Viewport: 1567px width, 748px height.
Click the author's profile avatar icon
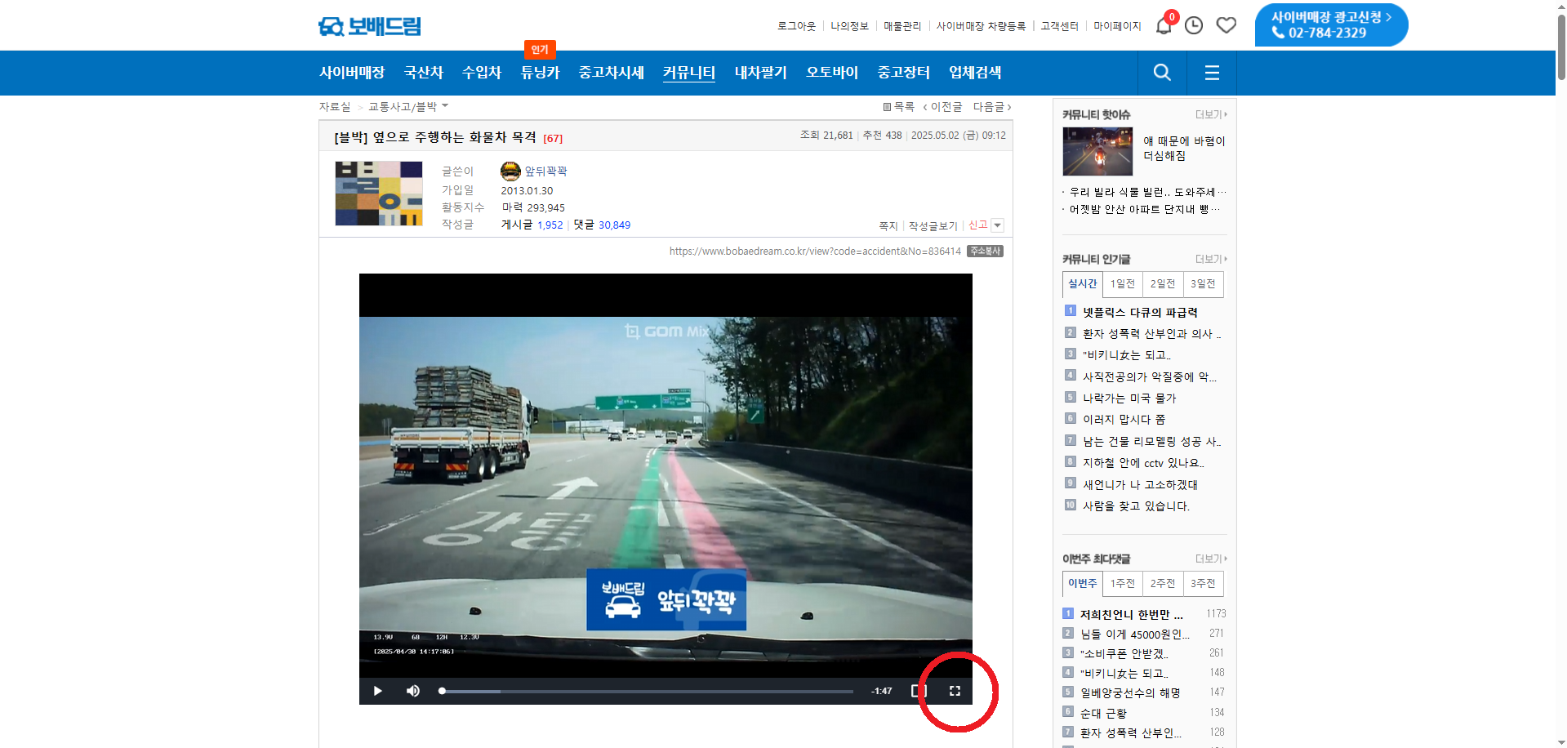pyautogui.click(x=510, y=171)
